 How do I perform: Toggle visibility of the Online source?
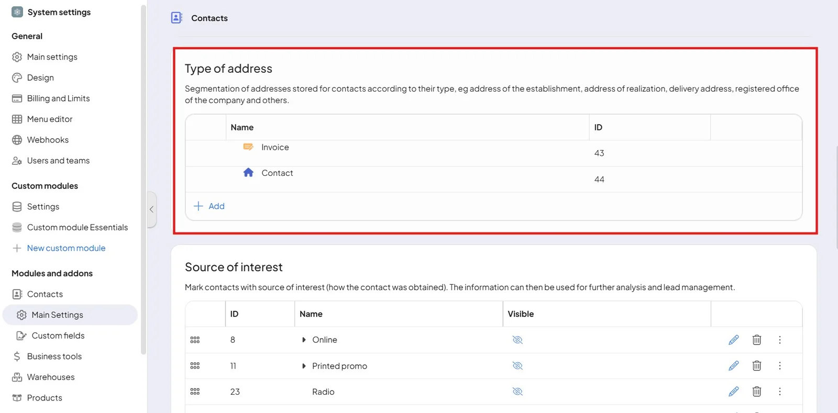[x=517, y=340]
